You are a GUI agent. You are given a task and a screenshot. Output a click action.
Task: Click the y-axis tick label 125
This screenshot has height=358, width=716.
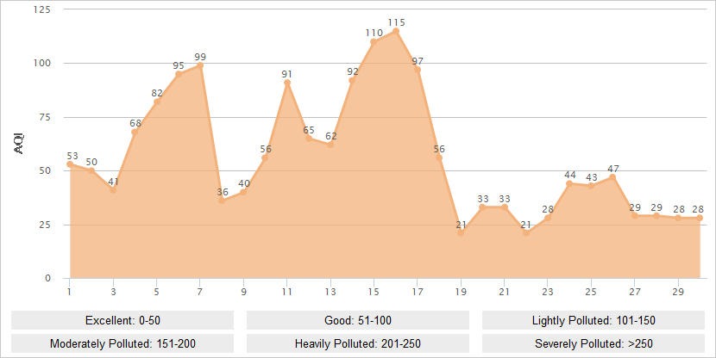pos(42,9)
